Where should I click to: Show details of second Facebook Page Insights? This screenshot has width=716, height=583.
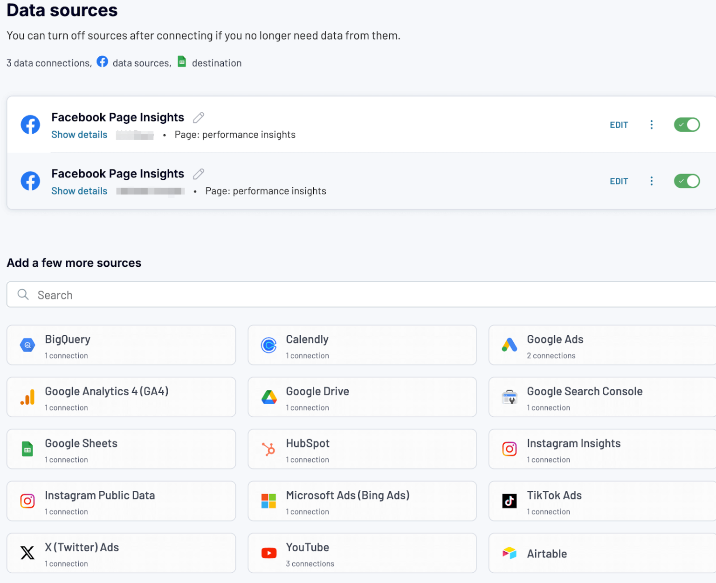pos(79,191)
